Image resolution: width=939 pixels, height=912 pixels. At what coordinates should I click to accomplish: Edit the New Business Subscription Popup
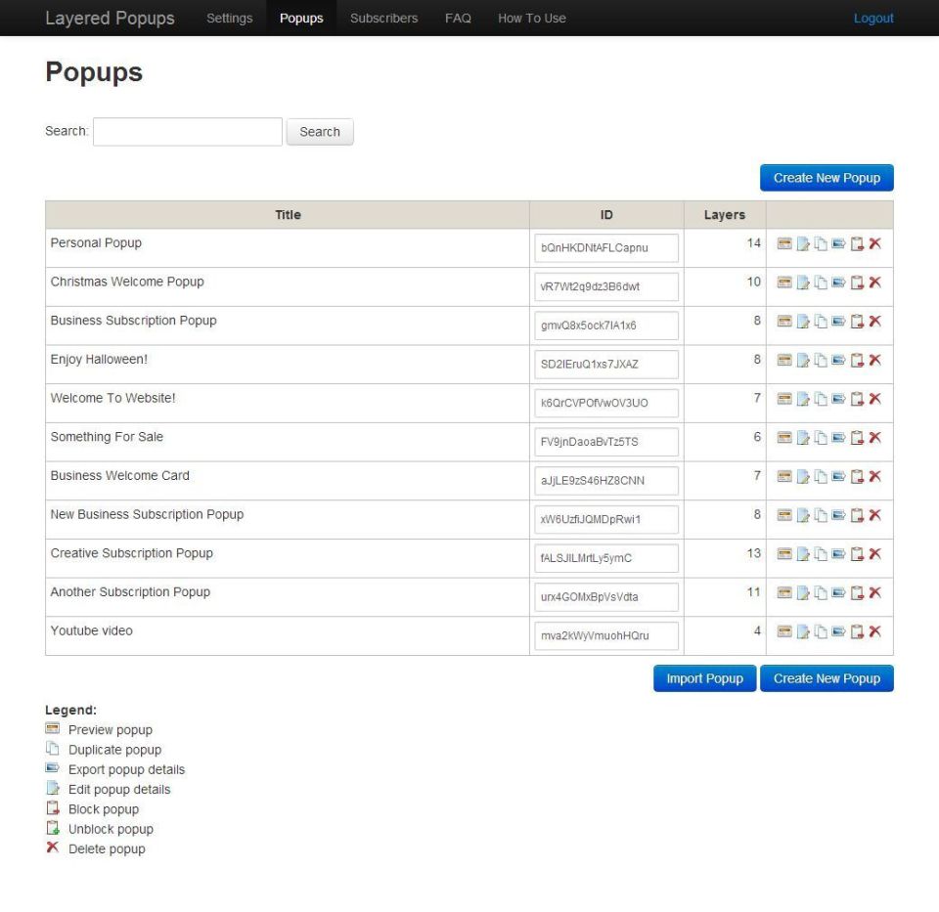click(803, 515)
